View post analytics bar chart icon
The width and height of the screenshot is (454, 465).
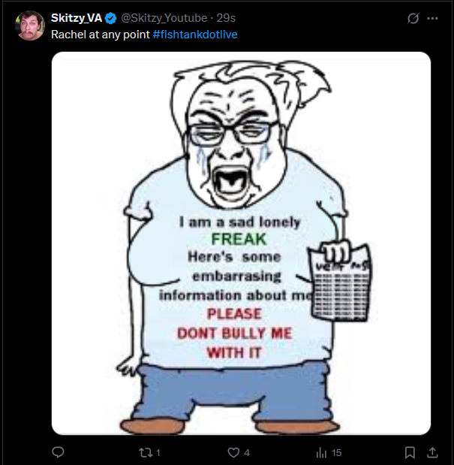pos(321,452)
